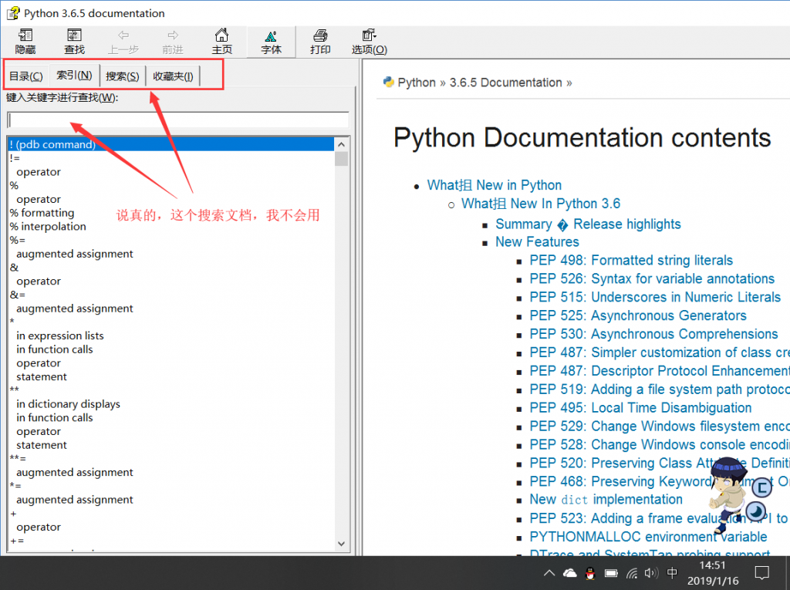Click the Print (打印) toolbar icon

320,42
